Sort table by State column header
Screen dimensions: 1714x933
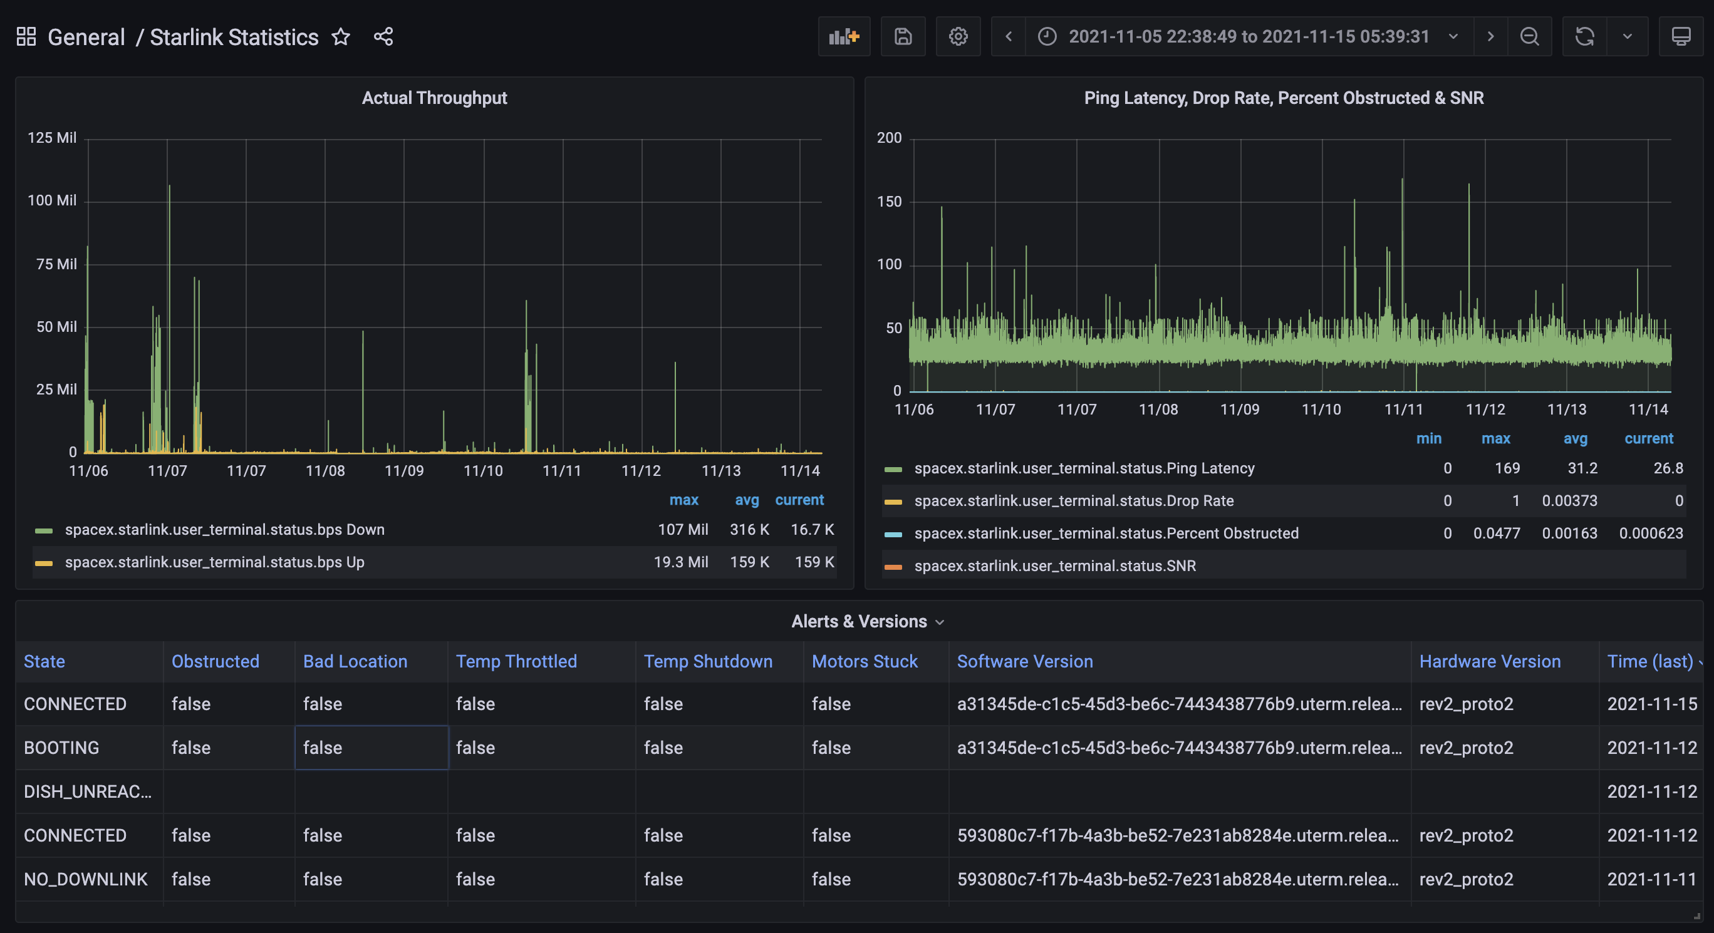click(44, 662)
